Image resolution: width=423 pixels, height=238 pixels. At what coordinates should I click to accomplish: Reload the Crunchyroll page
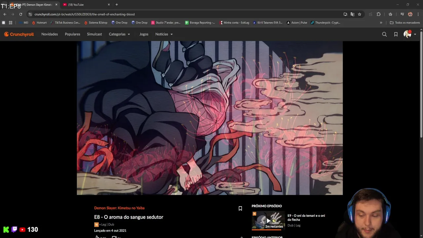pyautogui.click(x=20, y=14)
